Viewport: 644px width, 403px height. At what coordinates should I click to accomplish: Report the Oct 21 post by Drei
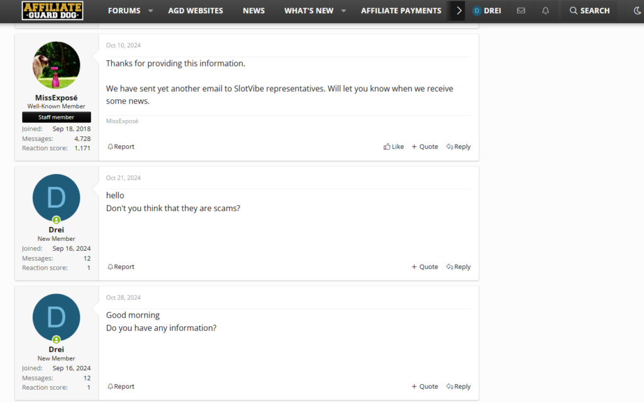(x=121, y=267)
